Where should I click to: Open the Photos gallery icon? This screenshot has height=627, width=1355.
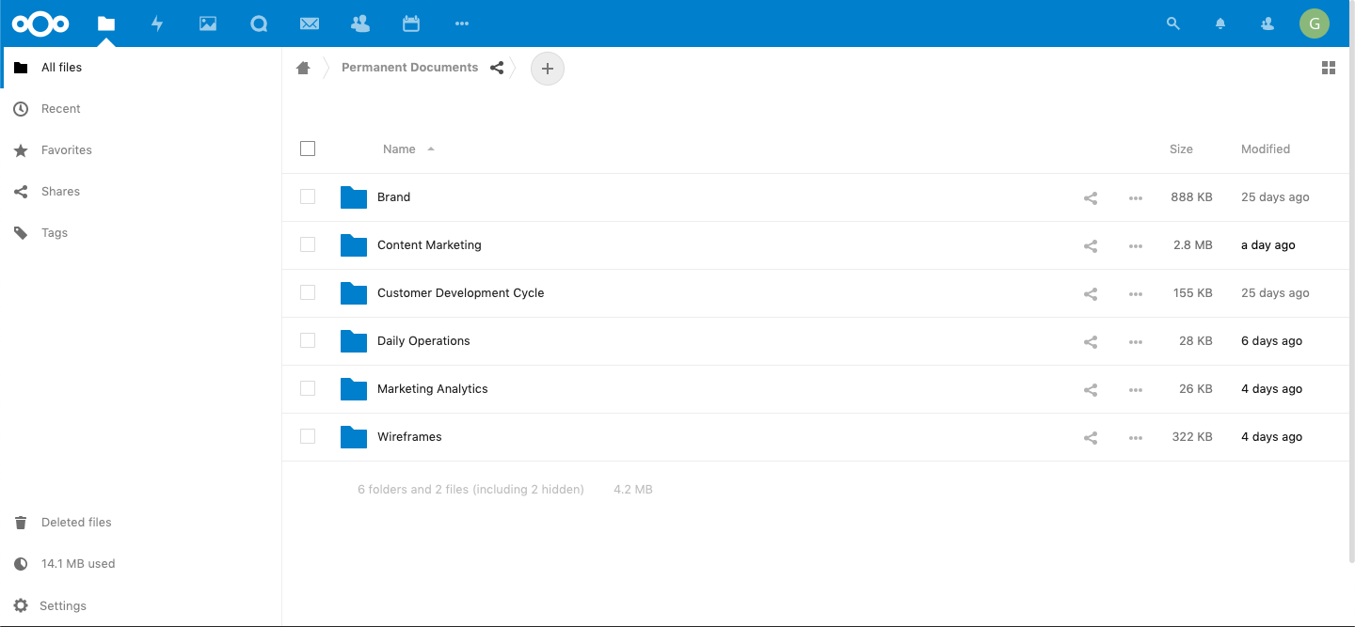point(208,24)
